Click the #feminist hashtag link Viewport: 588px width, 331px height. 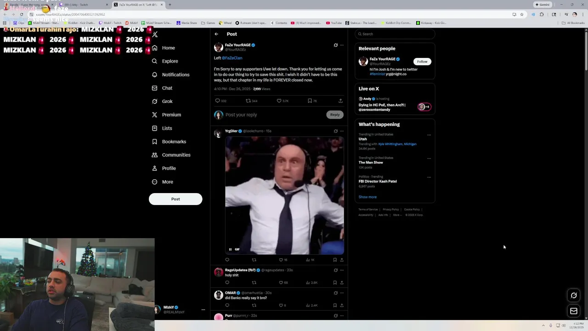click(x=377, y=74)
